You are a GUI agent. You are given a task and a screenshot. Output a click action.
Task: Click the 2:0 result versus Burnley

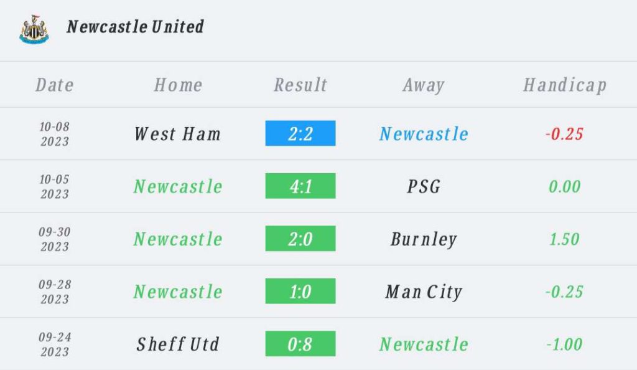pyautogui.click(x=300, y=239)
